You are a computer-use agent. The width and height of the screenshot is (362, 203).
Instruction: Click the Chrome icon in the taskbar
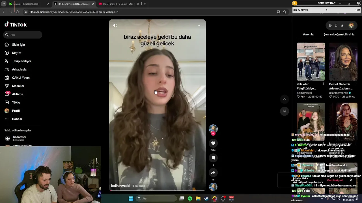tap(215, 198)
